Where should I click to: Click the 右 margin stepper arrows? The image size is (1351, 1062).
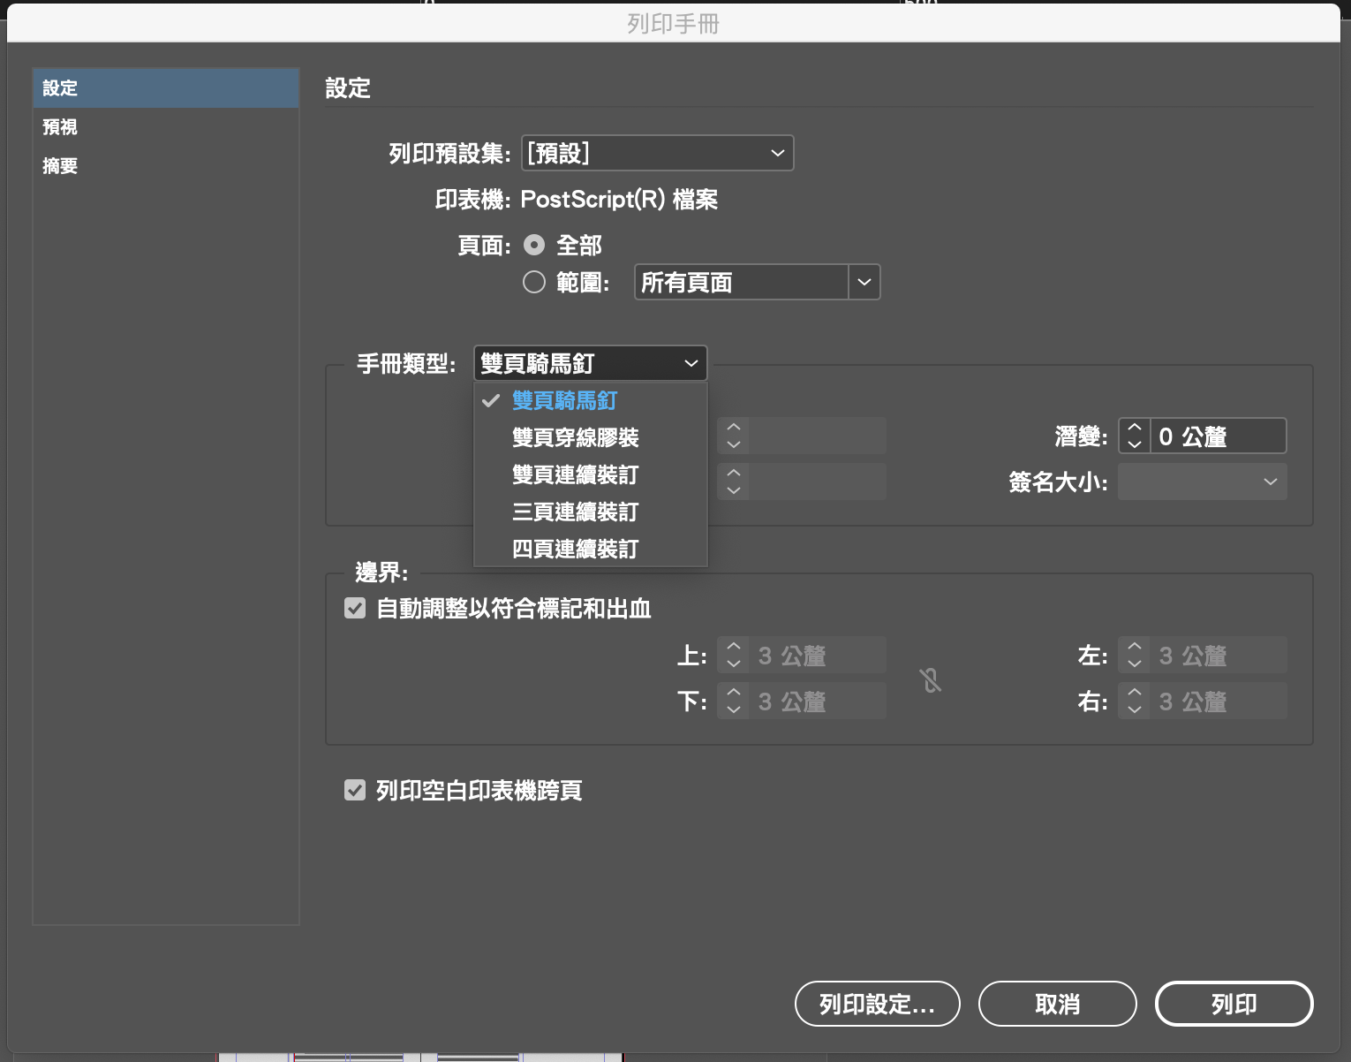click(x=1135, y=702)
